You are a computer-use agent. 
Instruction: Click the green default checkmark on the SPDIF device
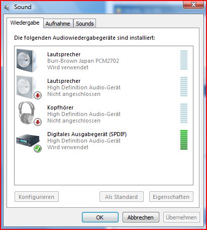(38, 149)
